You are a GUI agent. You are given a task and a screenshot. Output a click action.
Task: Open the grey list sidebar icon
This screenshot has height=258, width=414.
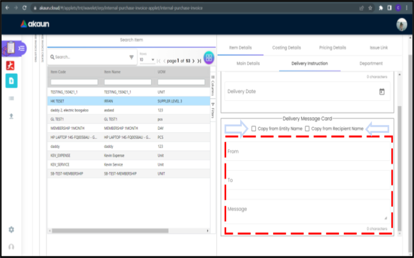11,98
